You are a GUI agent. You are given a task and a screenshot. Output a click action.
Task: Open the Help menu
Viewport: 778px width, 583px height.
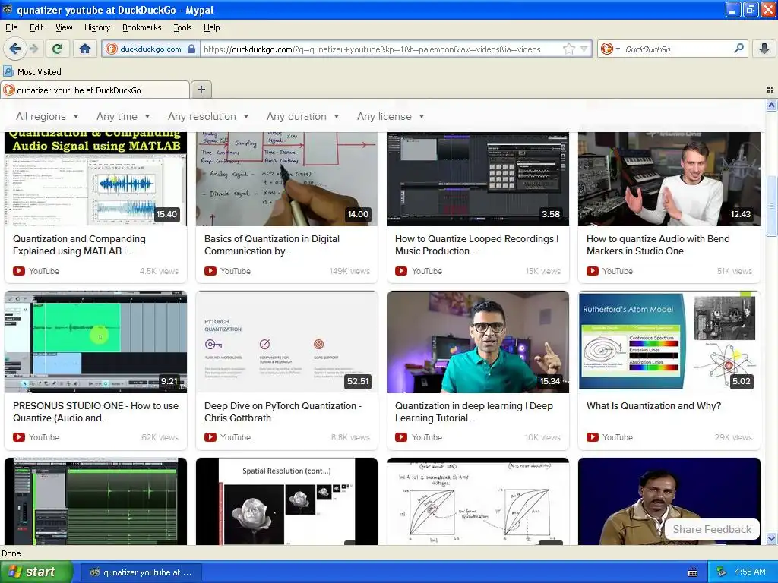(x=211, y=27)
